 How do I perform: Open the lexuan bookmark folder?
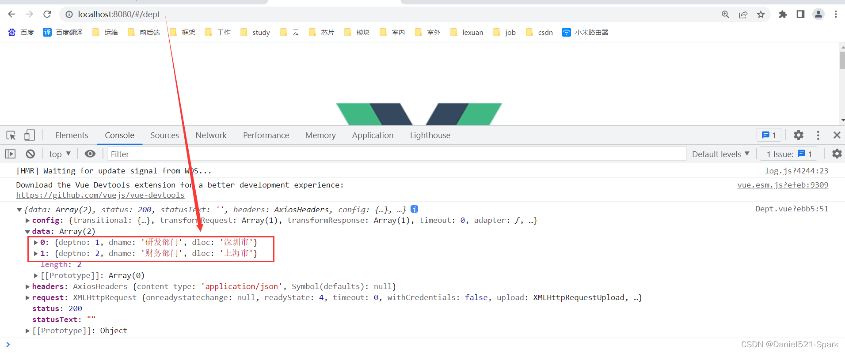point(467,32)
